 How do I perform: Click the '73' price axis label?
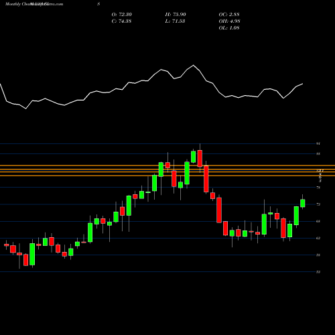pos(318,204)
